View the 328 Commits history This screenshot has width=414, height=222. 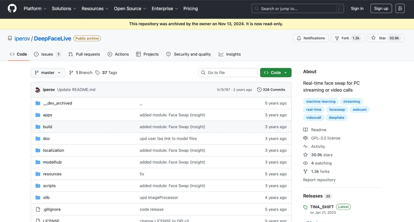(271, 90)
